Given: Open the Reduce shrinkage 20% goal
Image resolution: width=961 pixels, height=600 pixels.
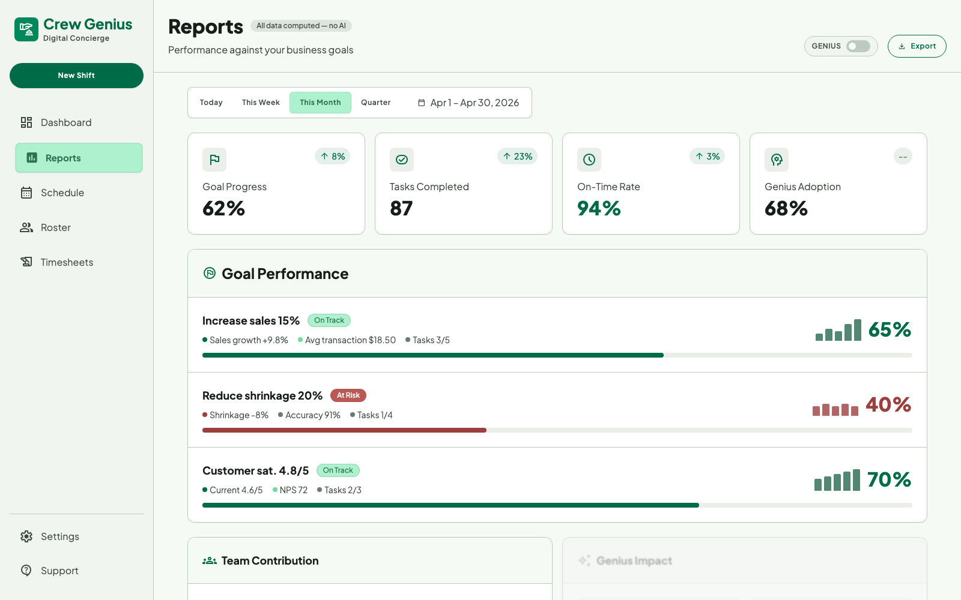Looking at the screenshot, I should (262, 396).
